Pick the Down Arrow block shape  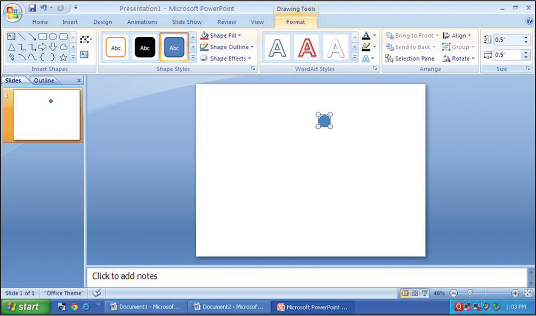[53, 47]
